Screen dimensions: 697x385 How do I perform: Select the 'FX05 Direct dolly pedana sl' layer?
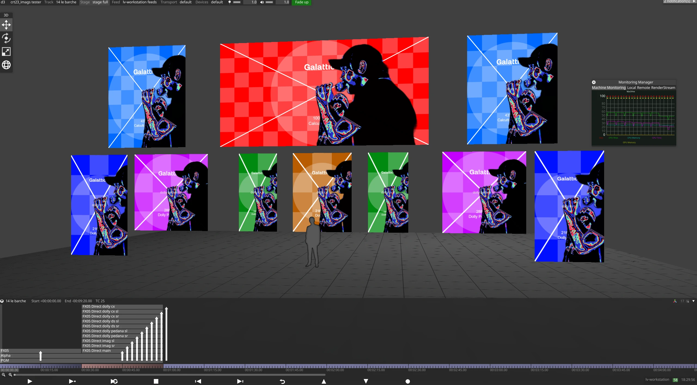122,331
